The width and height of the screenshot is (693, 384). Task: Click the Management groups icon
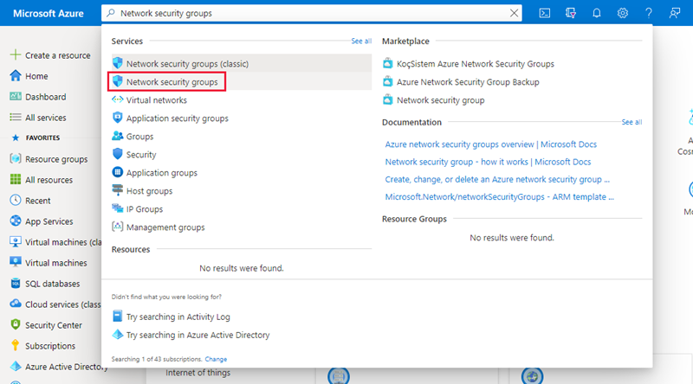(x=117, y=227)
